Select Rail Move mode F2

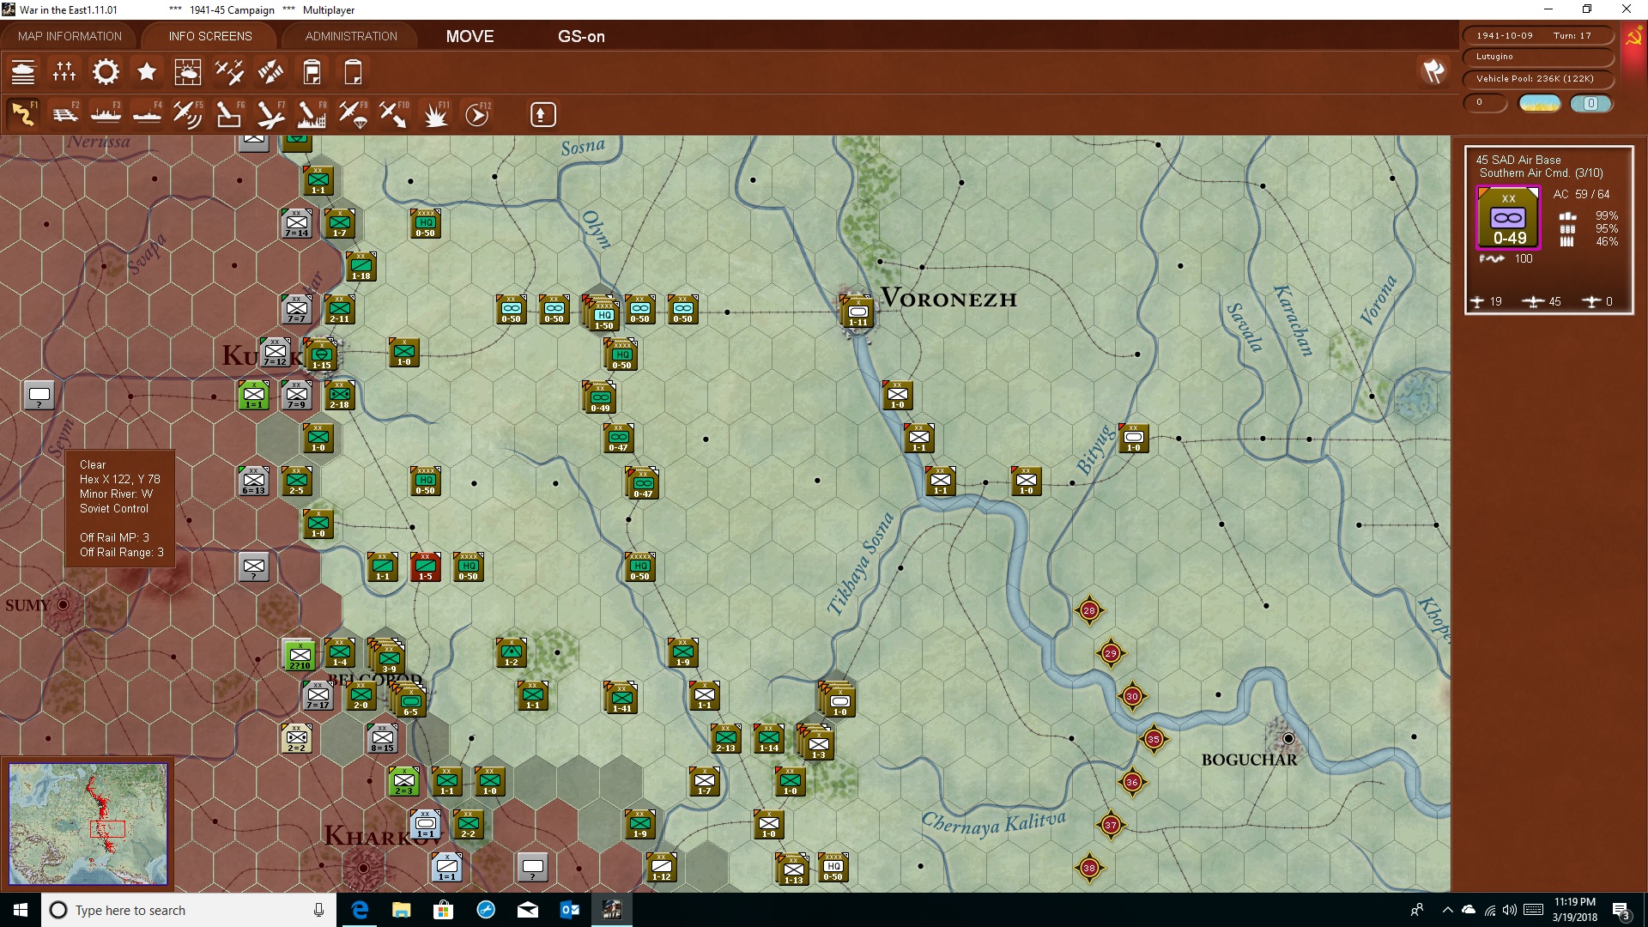pos(64,114)
